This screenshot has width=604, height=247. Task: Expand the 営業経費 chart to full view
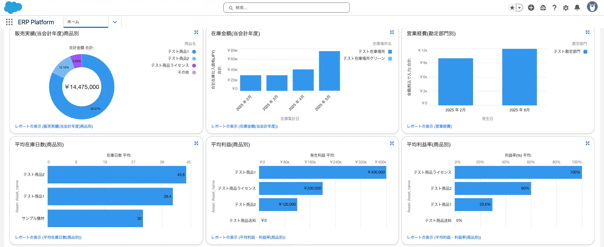(x=588, y=32)
